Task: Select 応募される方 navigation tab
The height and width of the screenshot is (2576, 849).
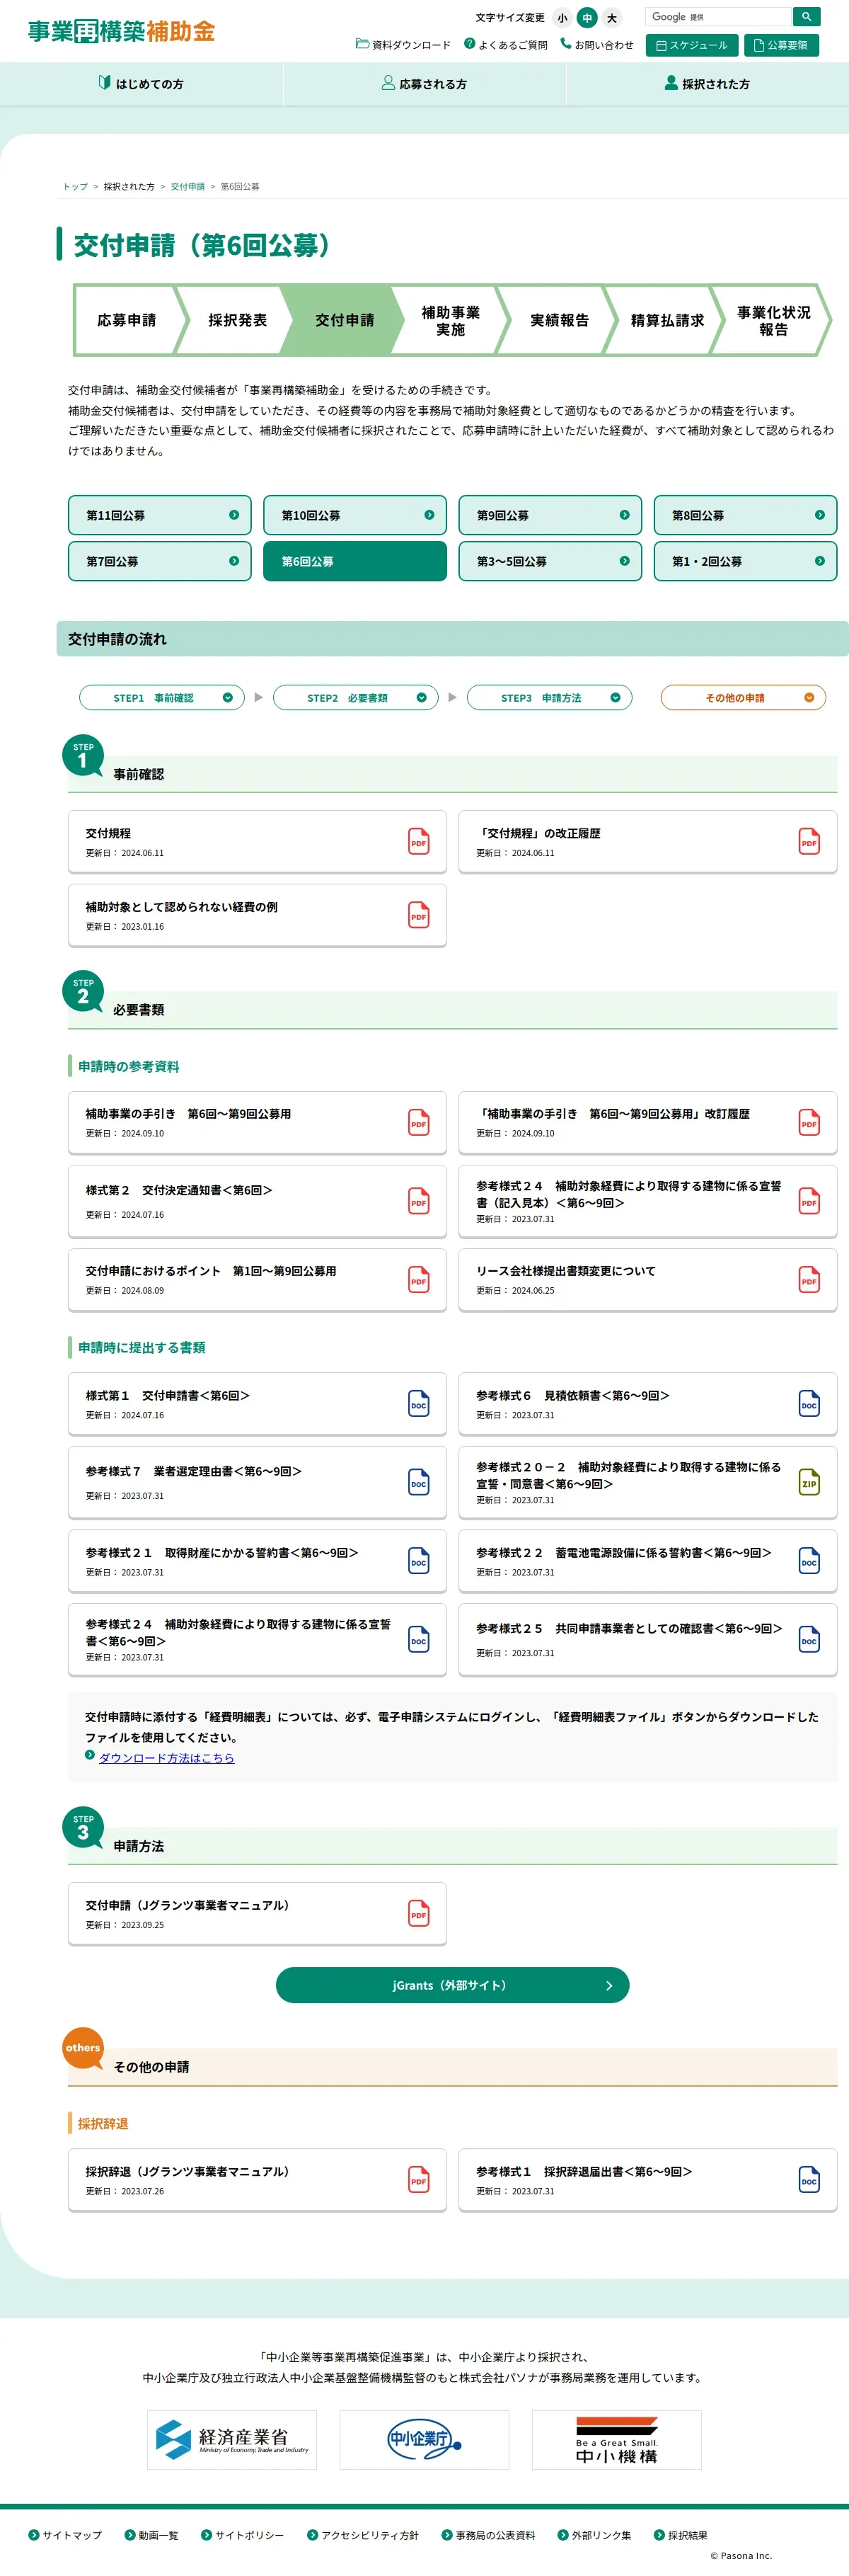Action: pos(424,84)
